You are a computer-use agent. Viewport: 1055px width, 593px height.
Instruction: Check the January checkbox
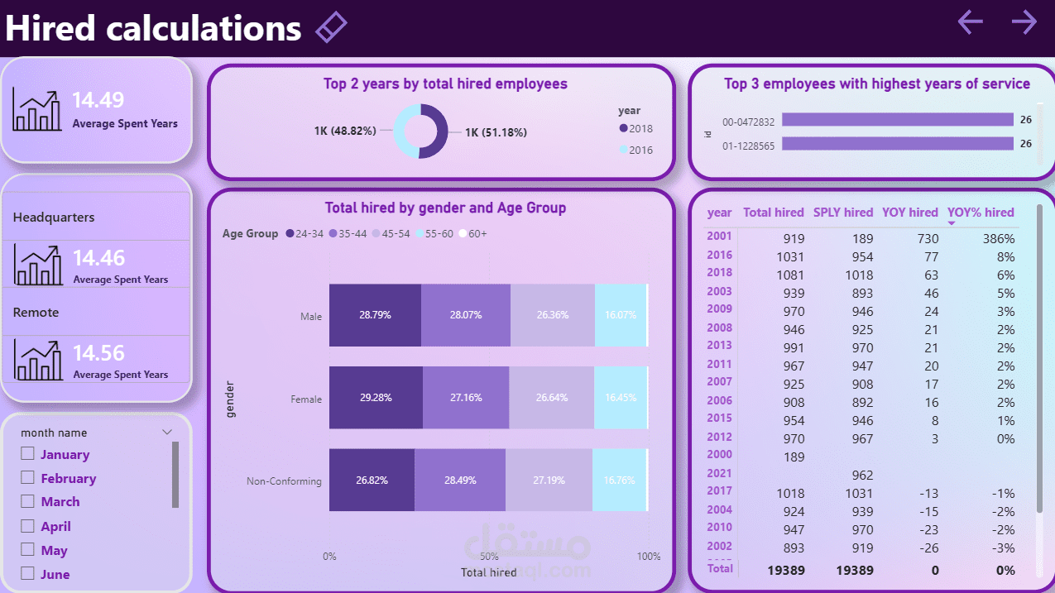[x=27, y=454]
